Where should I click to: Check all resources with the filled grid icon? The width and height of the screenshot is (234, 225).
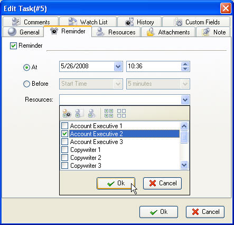coord(109,113)
